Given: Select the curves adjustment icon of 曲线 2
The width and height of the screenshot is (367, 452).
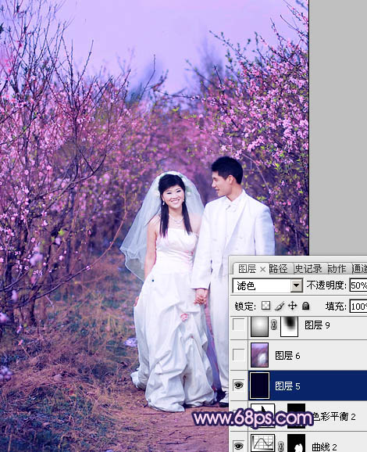Looking at the screenshot, I should point(262,443).
